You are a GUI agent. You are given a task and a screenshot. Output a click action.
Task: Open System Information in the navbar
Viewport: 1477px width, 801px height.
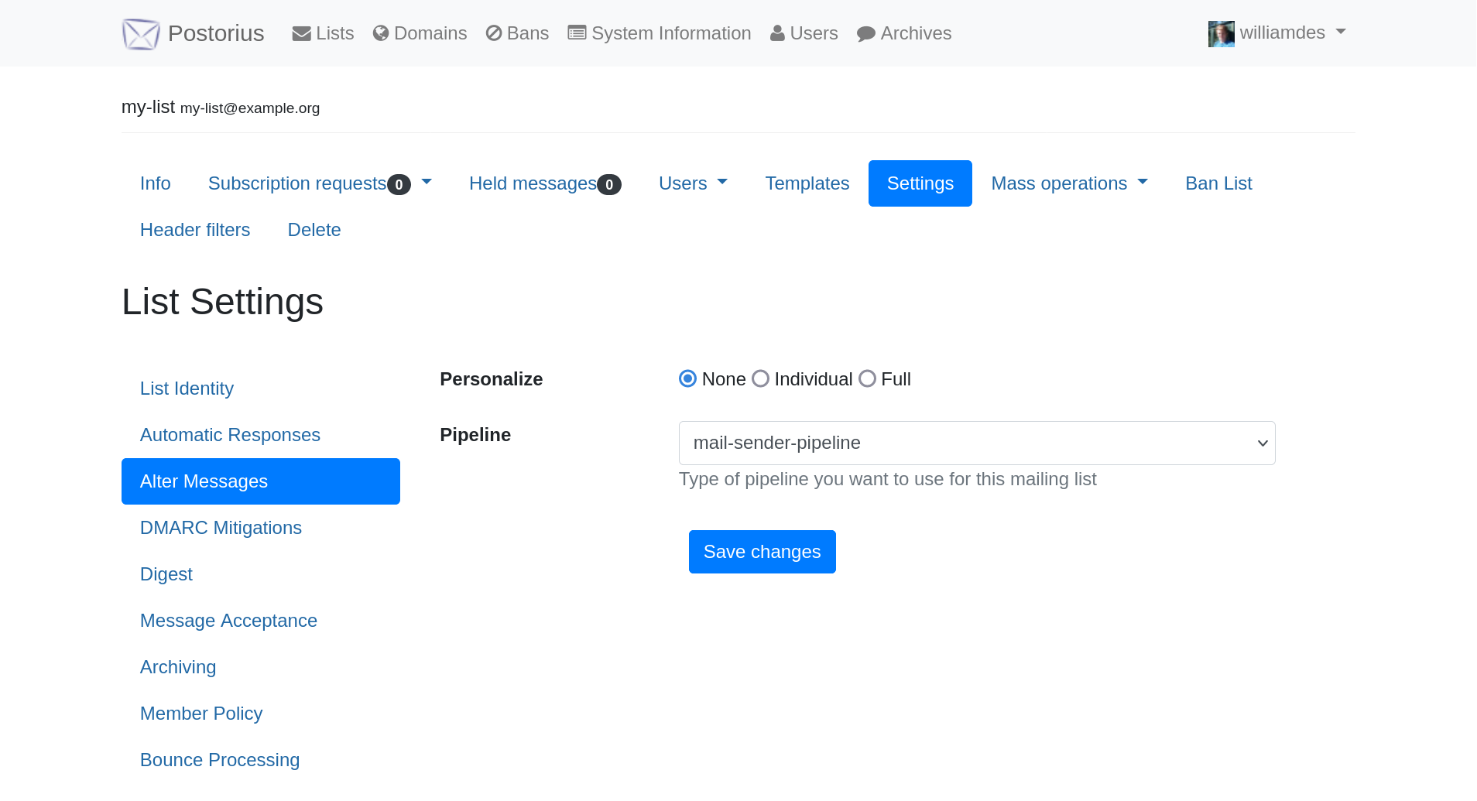pos(660,33)
